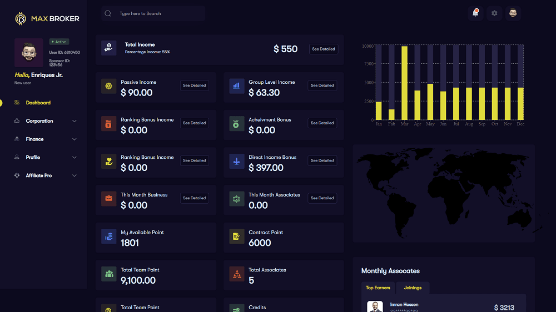Click the Group Level Income chart icon
Screen dimensions: 556x312
237,87
